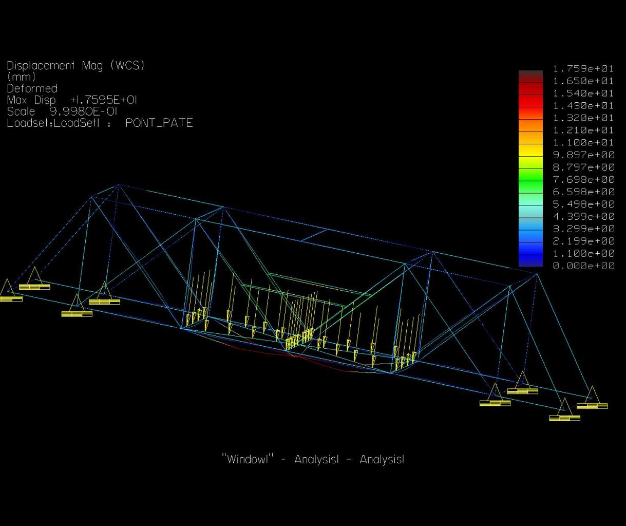Click the 1.100e+01 legend value
The width and height of the screenshot is (626, 526).
click(583, 142)
